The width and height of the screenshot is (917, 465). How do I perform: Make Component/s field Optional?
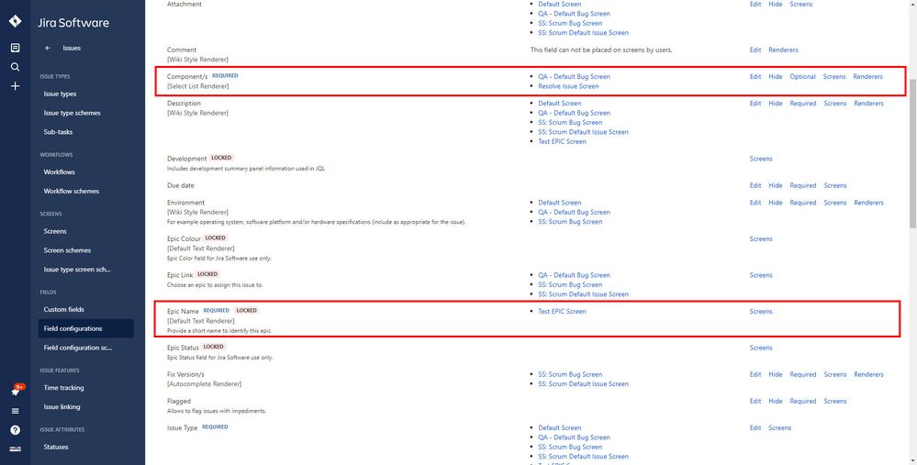pyautogui.click(x=802, y=76)
